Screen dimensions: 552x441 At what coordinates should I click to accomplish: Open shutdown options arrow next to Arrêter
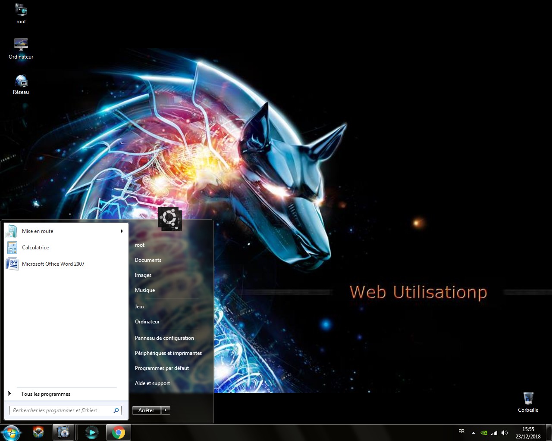click(166, 410)
